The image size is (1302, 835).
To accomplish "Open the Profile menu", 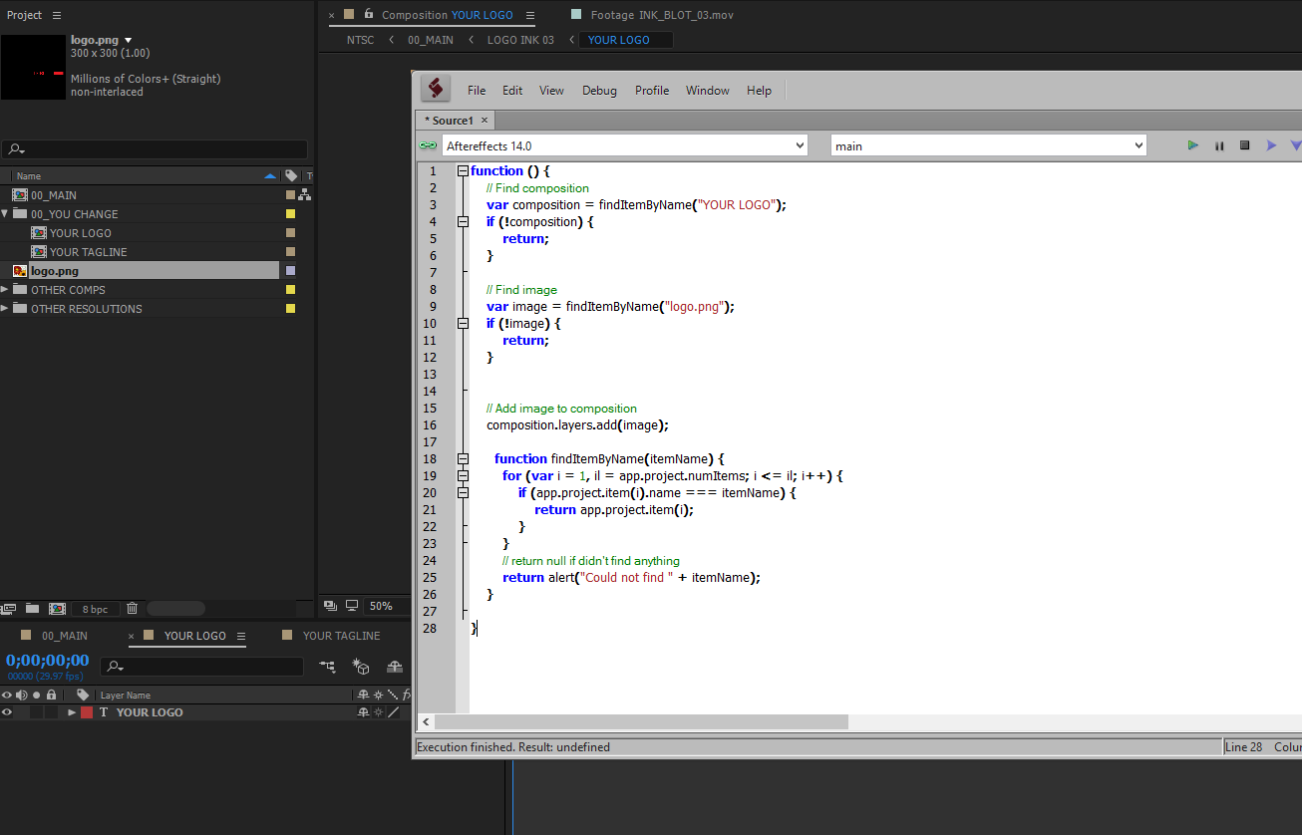I will click(652, 90).
